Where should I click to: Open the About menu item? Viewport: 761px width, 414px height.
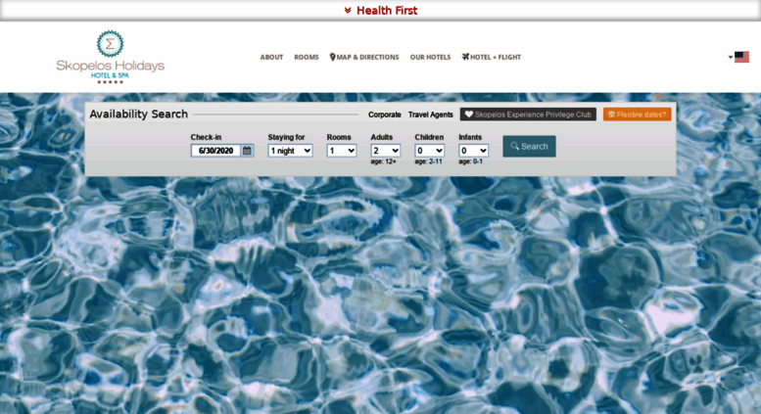coord(271,57)
